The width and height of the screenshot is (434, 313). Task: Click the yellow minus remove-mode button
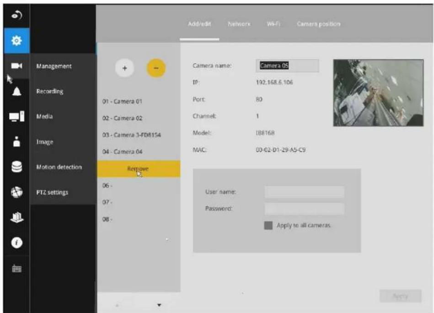156,68
